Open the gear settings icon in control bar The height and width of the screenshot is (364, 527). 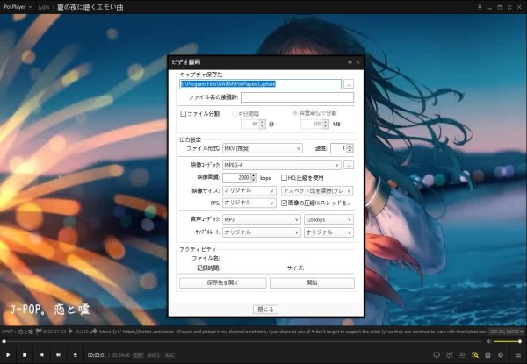tap(501, 355)
